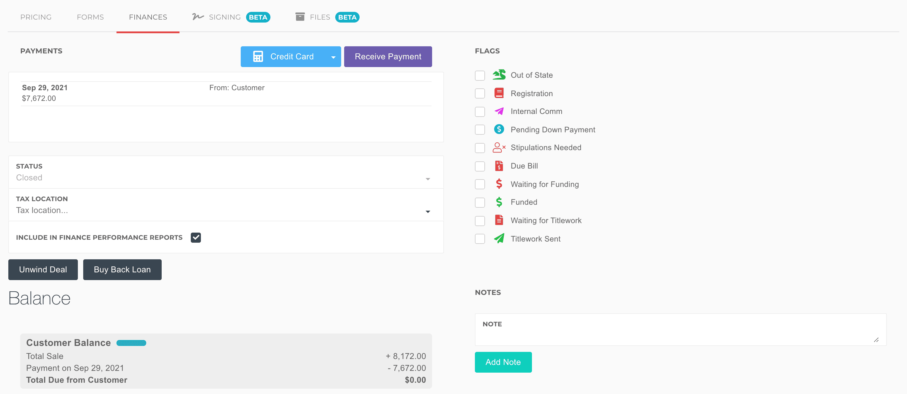Click the Due Bill invoice icon
This screenshot has height=394, width=907.
499,166
